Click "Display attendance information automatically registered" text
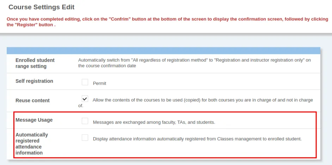332x165 pixels. point(197,139)
